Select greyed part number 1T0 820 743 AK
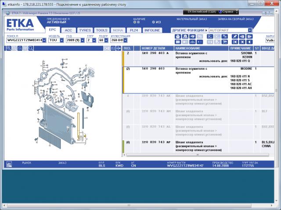The image size is (281, 210). point(156,96)
